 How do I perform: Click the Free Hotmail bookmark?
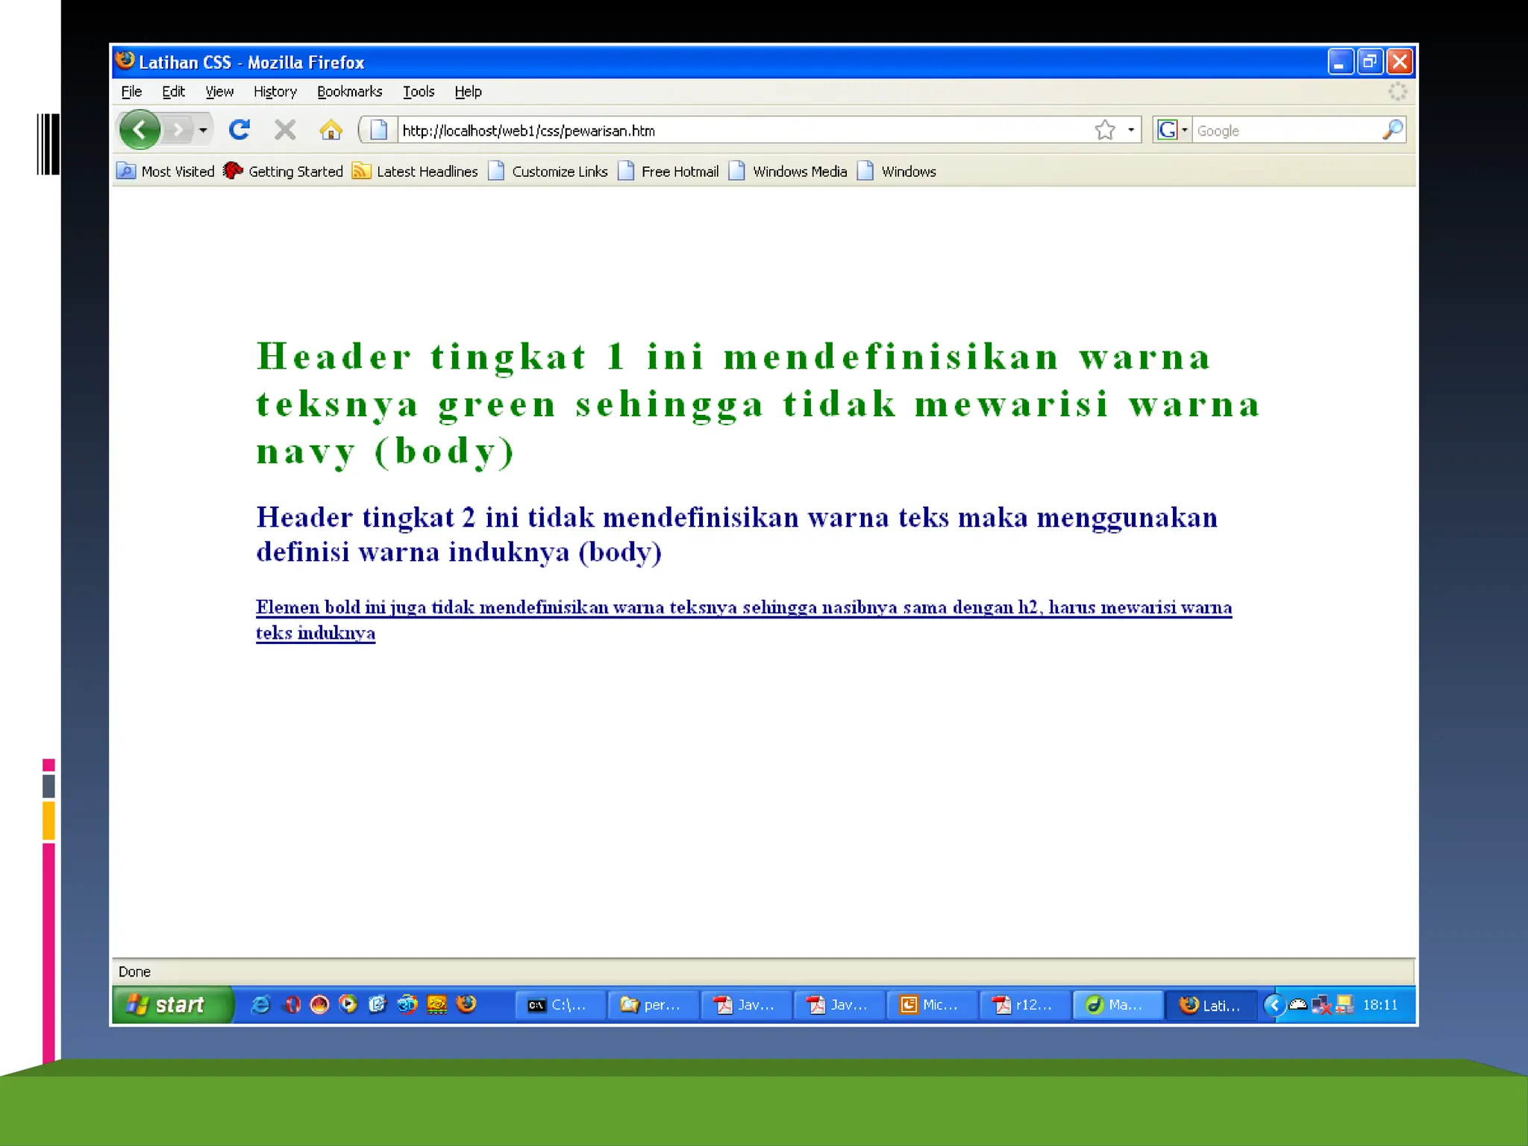[x=668, y=172]
